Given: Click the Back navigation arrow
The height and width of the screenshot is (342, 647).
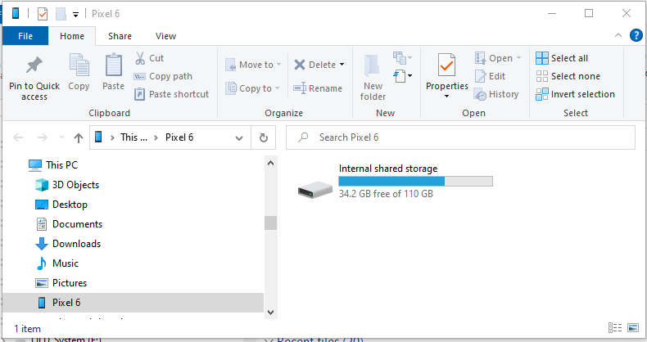Looking at the screenshot, I should (18, 137).
